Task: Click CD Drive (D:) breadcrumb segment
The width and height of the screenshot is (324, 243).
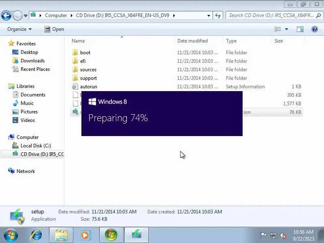Action: 123,15
